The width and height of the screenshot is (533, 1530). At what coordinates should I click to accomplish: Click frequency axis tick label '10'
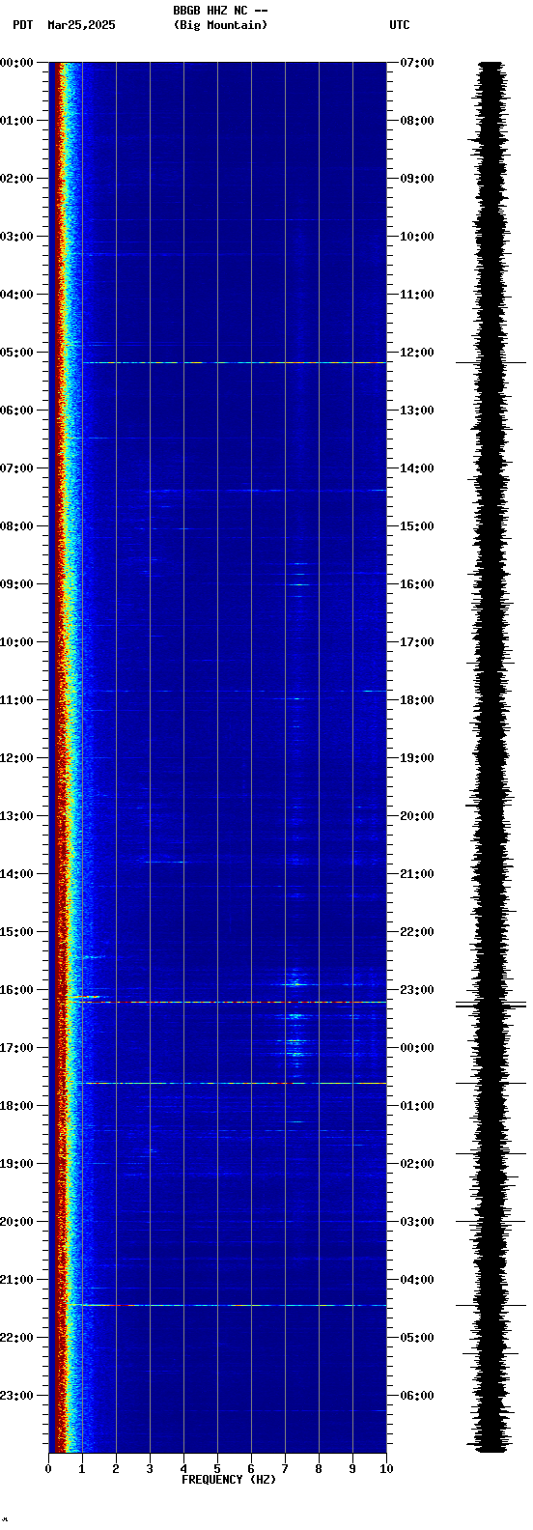tap(386, 1469)
